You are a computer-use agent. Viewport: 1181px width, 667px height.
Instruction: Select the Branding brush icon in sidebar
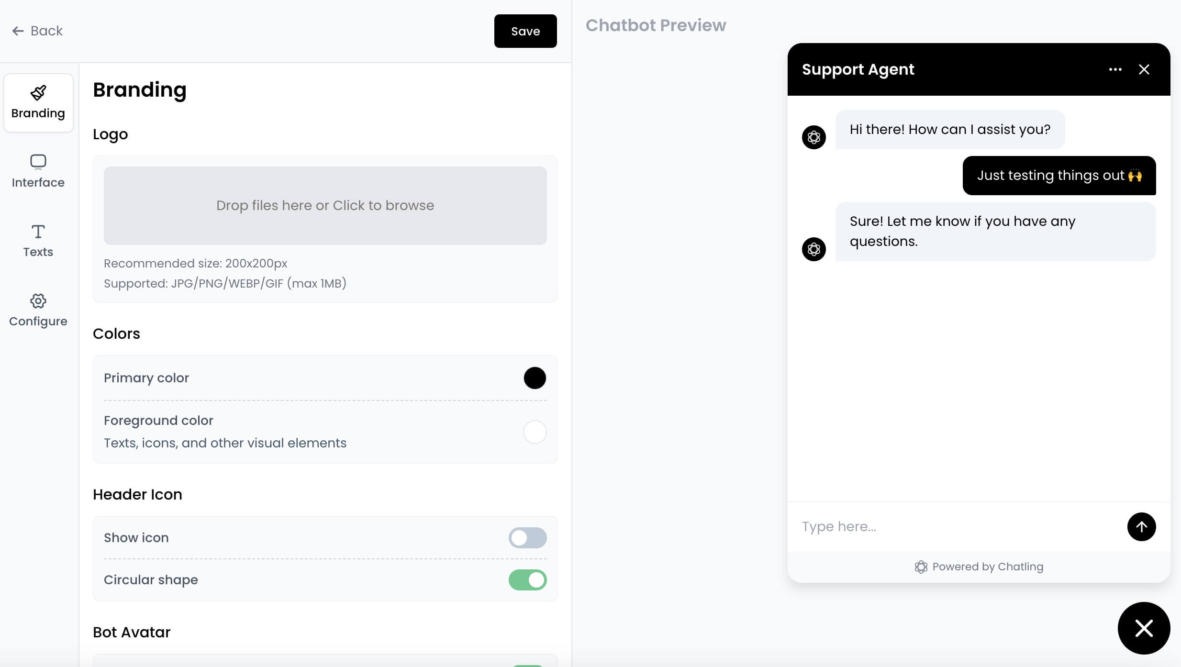click(x=38, y=92)
